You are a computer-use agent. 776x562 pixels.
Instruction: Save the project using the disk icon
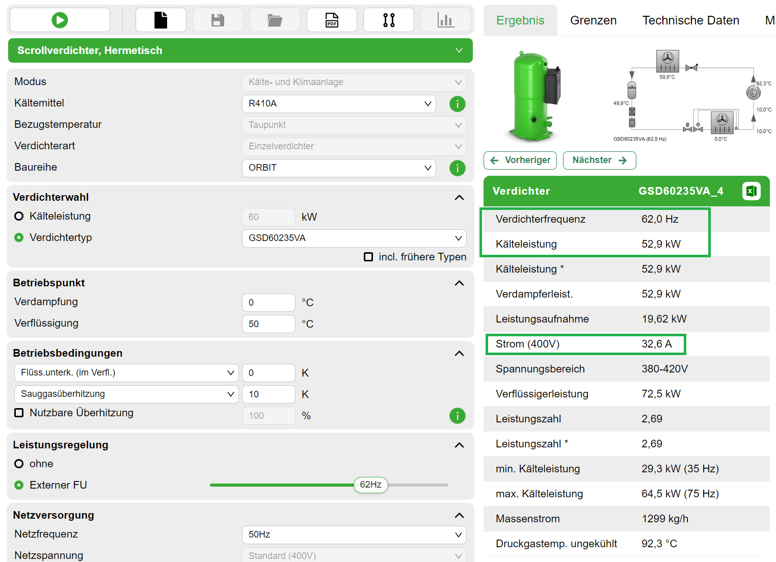(x=218, y=19)
